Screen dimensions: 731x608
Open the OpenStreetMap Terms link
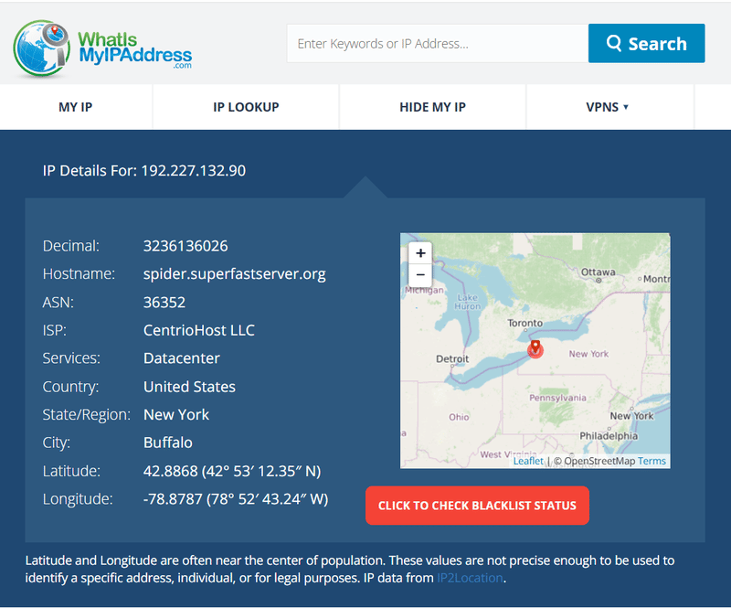click(652, 461)
